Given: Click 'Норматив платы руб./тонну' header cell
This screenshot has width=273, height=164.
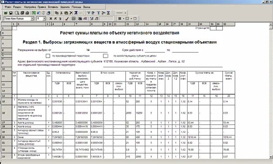Looking at the screenshot, I should tap(135, 76).
